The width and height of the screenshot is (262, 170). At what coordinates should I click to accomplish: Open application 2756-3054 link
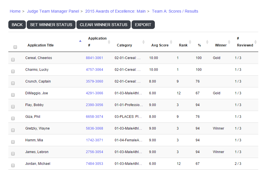[95, 152]
